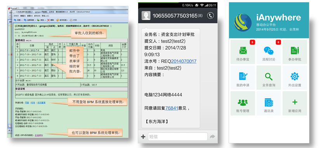Screen dimensions: 323x148
Task: Star the email subject line
Action: click(x=111, y=26)
